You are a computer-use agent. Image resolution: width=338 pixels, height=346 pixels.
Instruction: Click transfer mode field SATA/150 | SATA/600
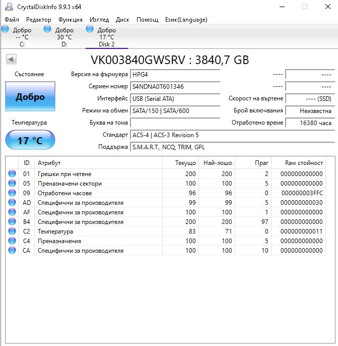[175, 111]
